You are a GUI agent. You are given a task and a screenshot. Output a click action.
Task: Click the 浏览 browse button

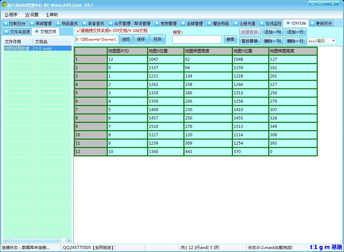click(x=126, y=39)
